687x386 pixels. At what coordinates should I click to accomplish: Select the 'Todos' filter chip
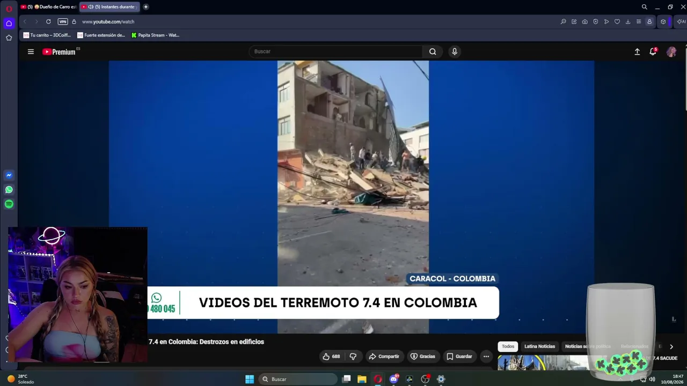[x=508, y=346]
